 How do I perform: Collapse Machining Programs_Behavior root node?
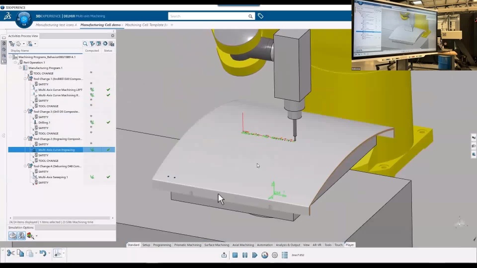point(10,57)
